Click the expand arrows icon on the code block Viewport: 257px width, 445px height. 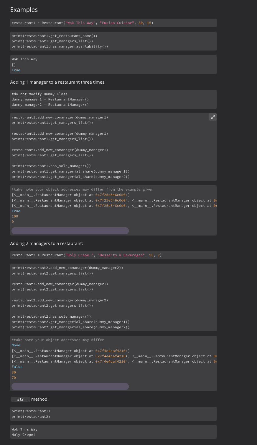pyautogui.click(x=213, y=117)
